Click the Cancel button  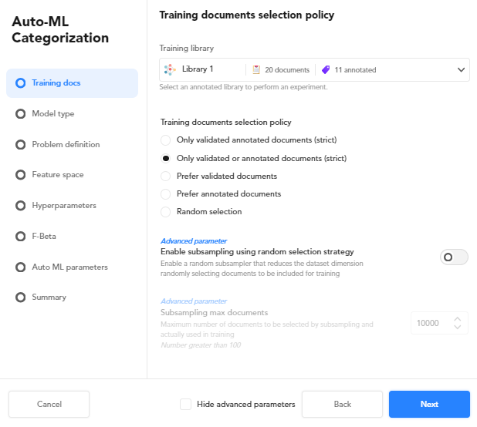tap(49, 404)
